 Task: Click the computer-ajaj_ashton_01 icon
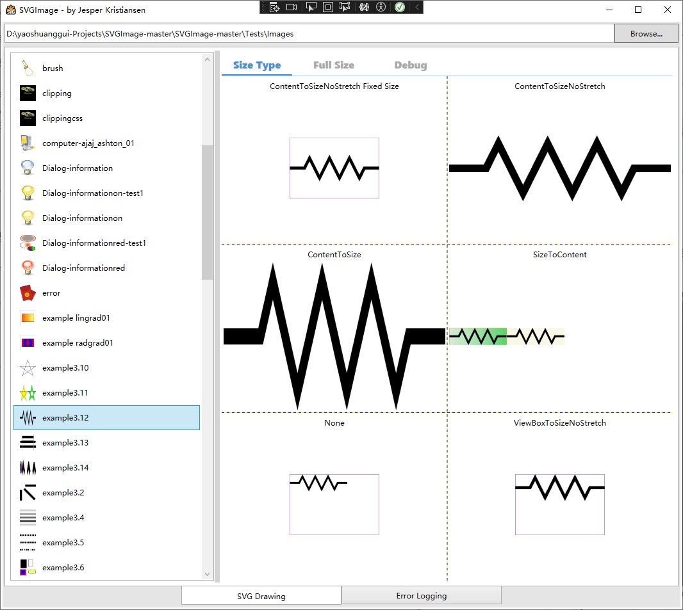click(28, 143)
